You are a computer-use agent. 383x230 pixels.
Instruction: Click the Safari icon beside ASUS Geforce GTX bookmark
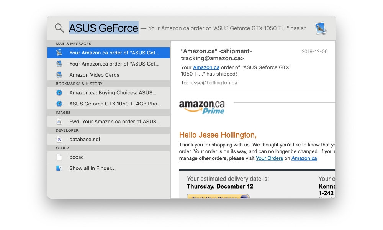click(x=59, y=103)
